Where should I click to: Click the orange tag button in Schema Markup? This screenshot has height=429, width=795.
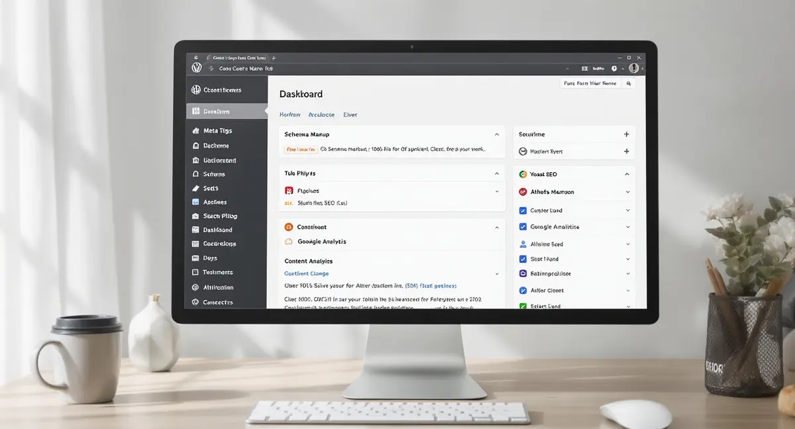pyautogui.click(x=300, y=150)
